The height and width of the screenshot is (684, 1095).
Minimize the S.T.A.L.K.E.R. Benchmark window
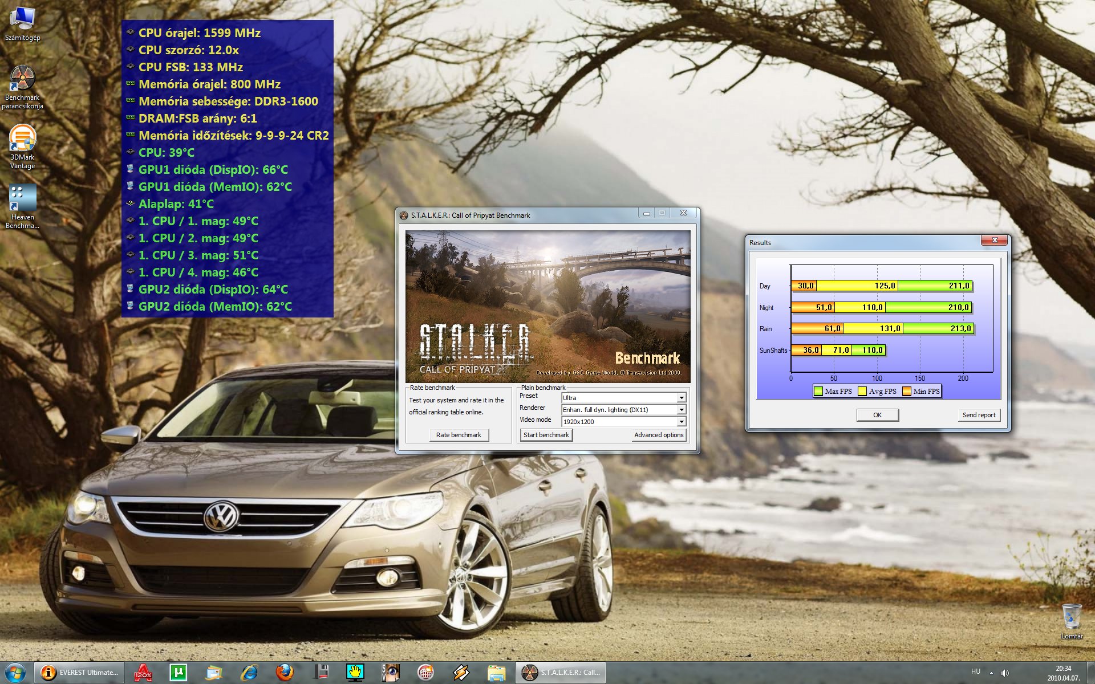(646, 213)
